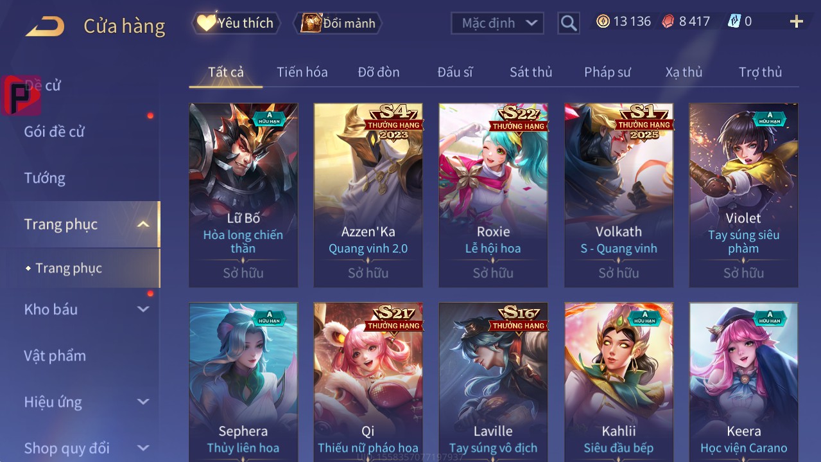Viewport: 821px width, 462px height.
Task: Tap the plus icon to add currency
Action: [797, 22]
